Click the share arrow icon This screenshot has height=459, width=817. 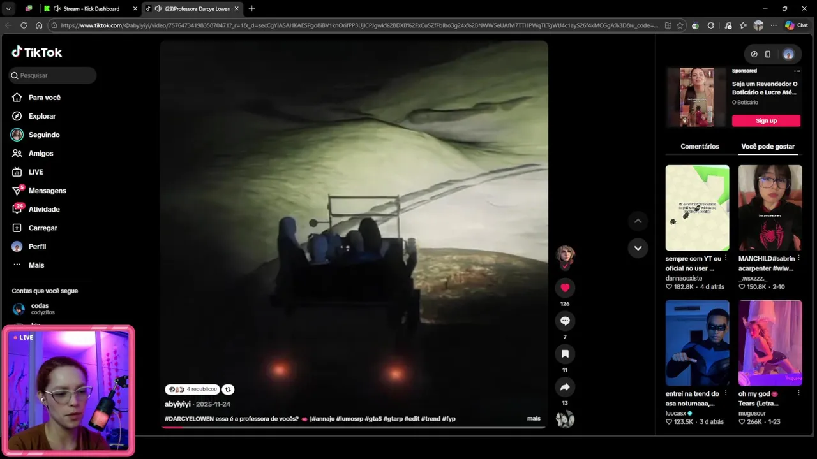point(565,387)
